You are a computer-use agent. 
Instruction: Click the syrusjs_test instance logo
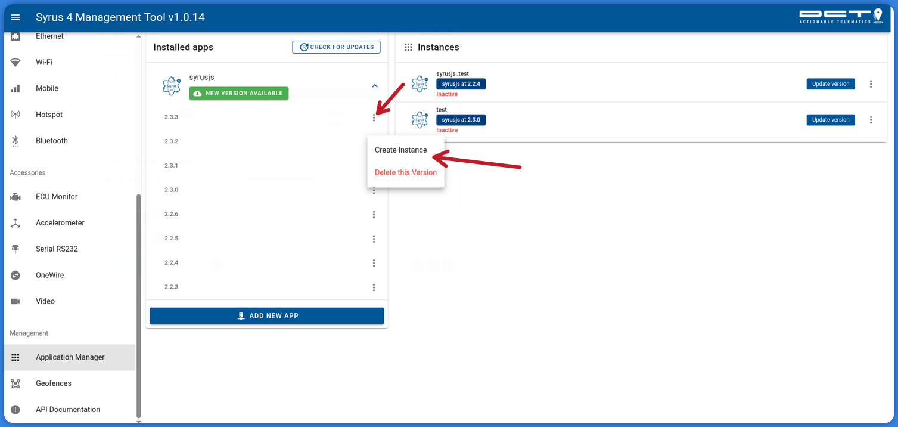click(x=420, y=83)
